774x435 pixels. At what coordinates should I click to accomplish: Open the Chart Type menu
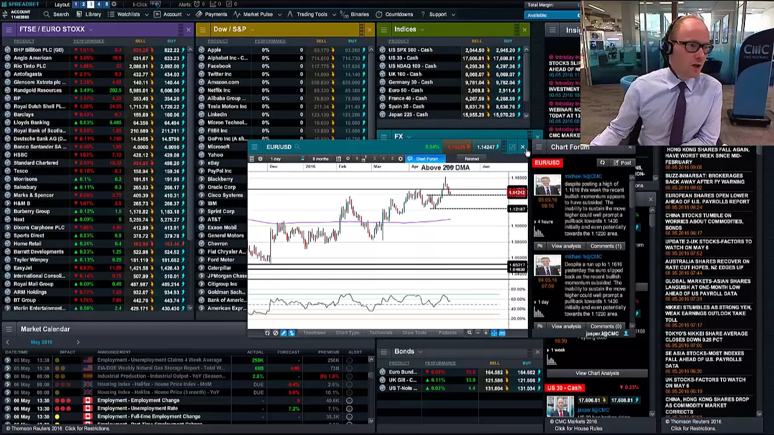click(348, 333)
